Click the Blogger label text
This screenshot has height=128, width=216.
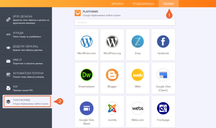[x=112, y=87]
